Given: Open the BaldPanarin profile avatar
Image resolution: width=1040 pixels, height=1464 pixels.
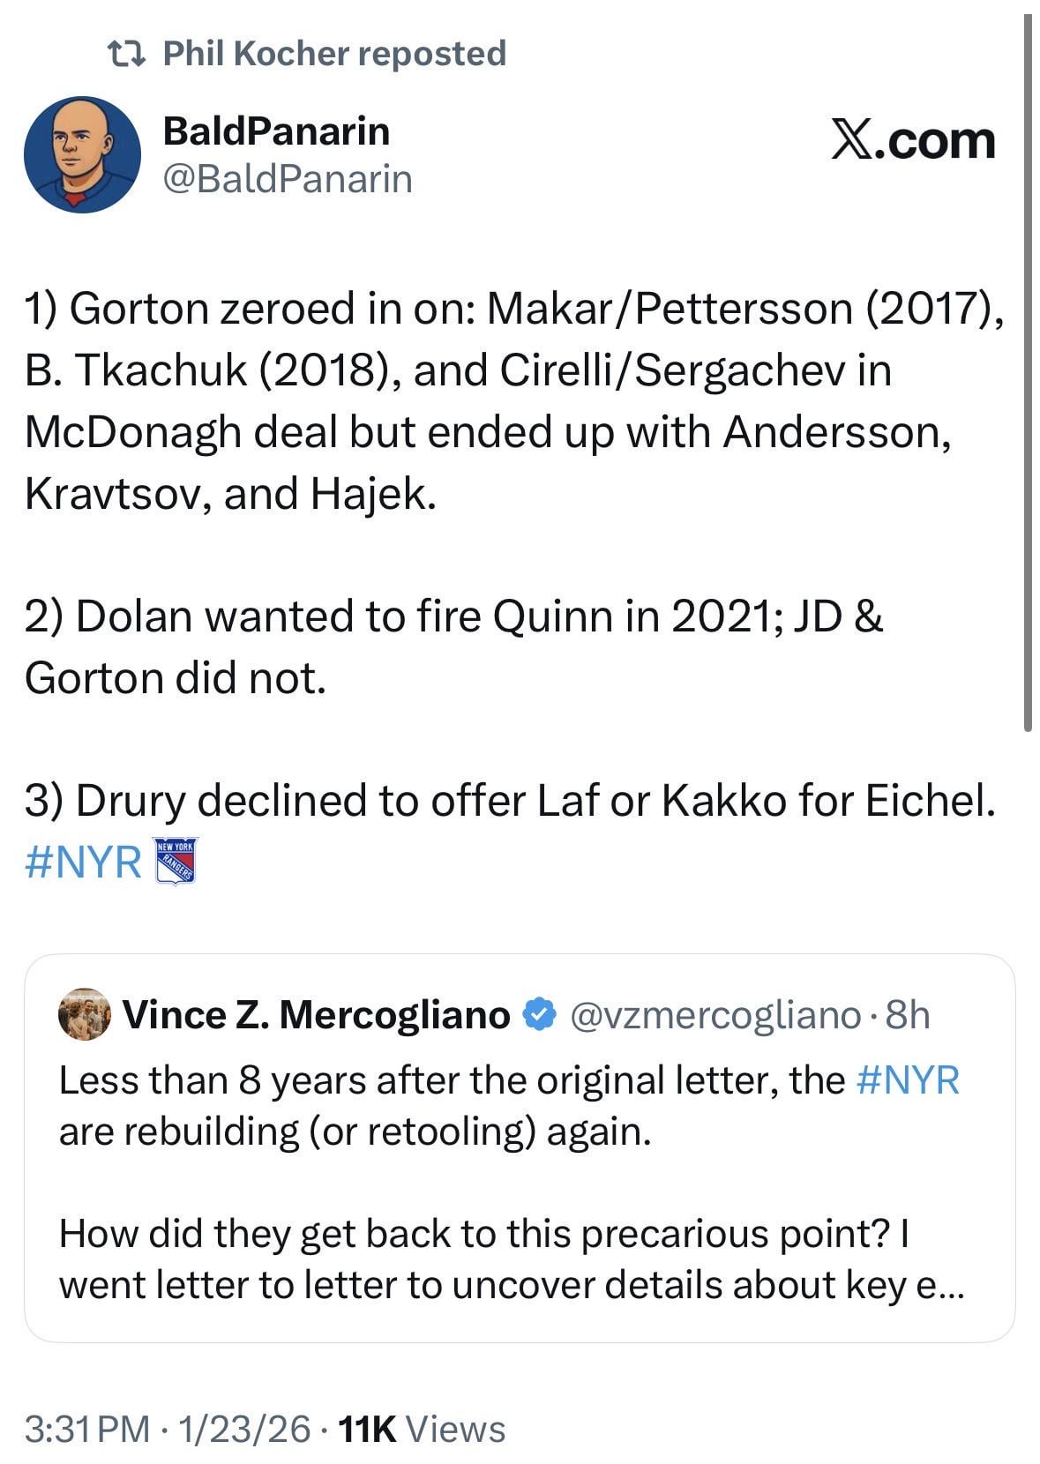Looking at the screenshot, I should (82, 154).
